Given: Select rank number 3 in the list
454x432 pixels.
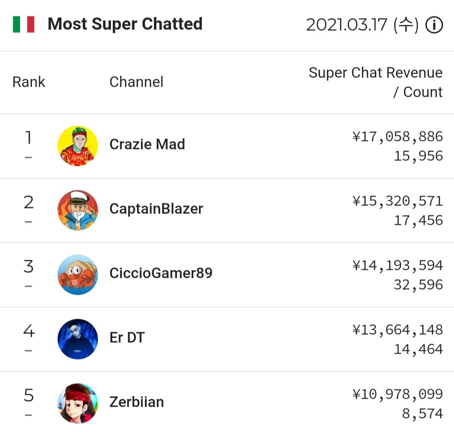Looking at the screenshot, I should [29, 267].
